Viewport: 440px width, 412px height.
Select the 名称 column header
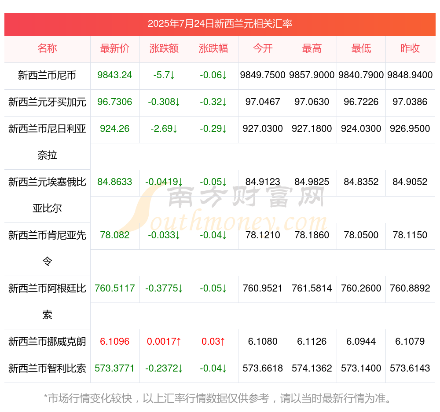(47, 48)
